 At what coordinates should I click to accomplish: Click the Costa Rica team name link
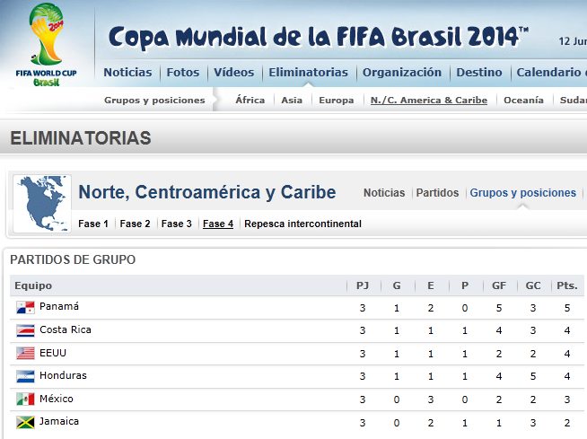(x=66, y=329)
